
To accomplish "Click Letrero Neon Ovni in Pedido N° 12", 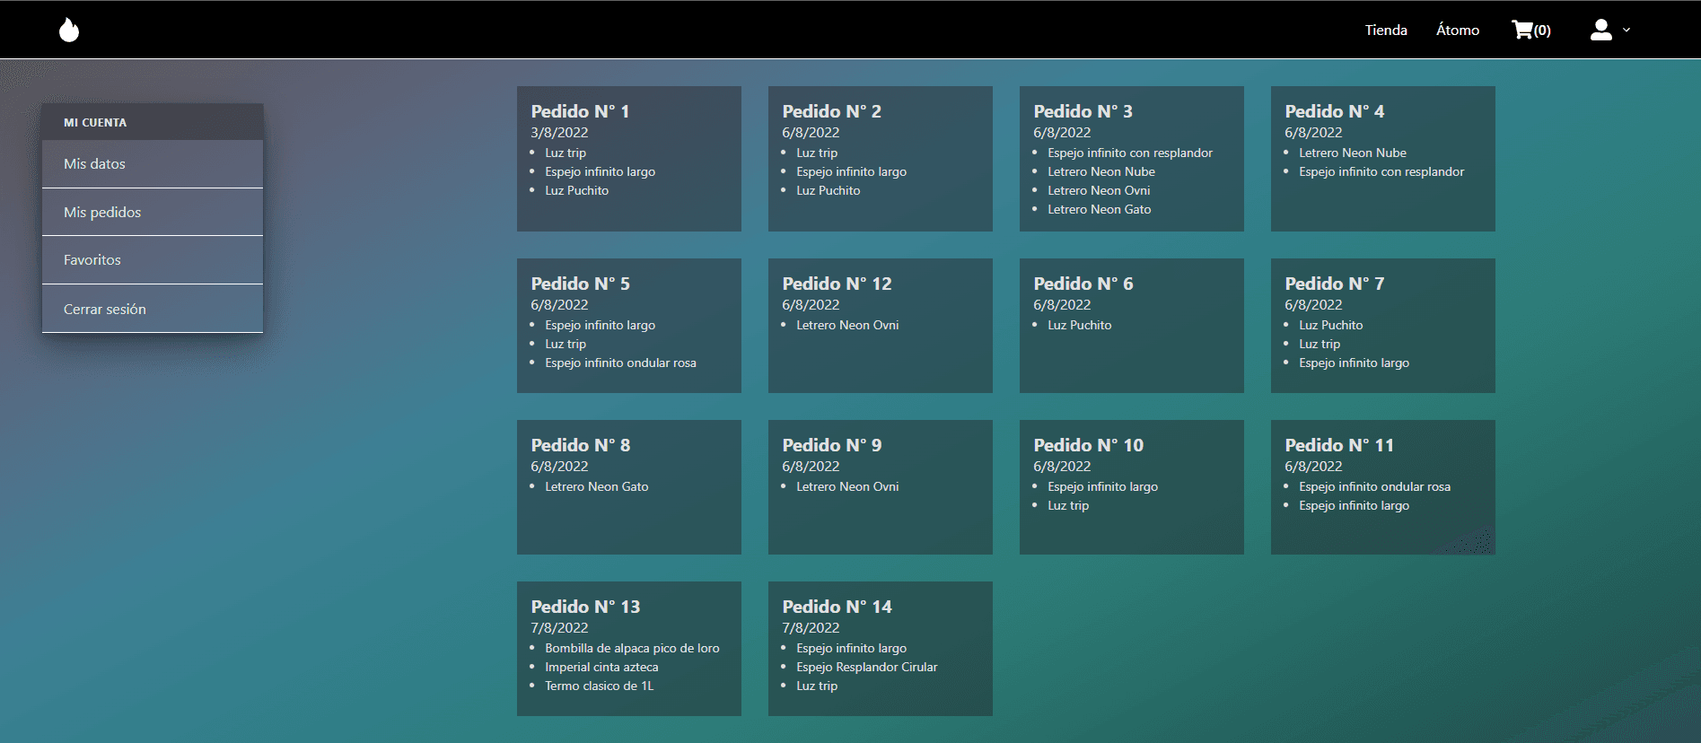I will click(847, 325).
